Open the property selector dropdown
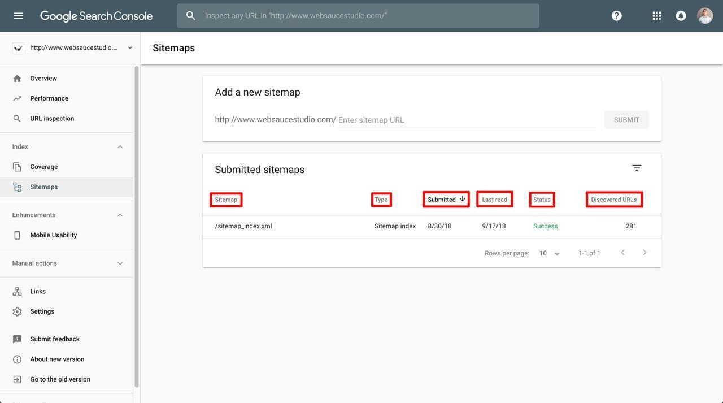The image size is (723, 403). coord(130,48)
